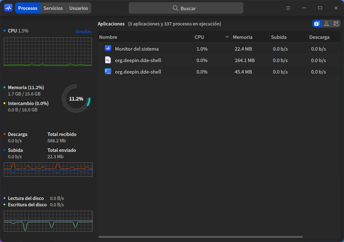The height and width of the screenshot is (242, 344).
Task: Click the System Monitor app logo icon
Action: pos(8,8)
